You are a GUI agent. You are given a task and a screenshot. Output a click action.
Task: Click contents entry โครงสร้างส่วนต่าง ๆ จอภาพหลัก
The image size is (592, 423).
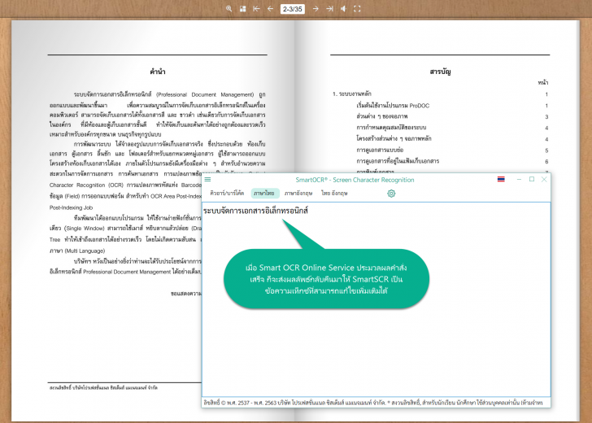tap(394, 138)
